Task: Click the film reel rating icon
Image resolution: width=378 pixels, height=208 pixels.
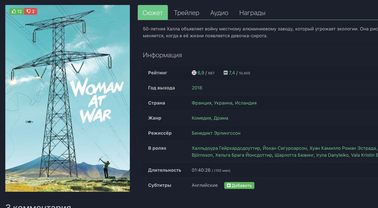Action: 194,73
